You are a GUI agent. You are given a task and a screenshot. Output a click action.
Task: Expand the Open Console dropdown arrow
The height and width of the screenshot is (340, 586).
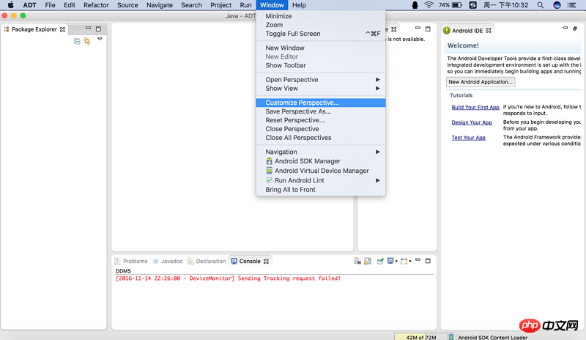(x=410, y=262)
